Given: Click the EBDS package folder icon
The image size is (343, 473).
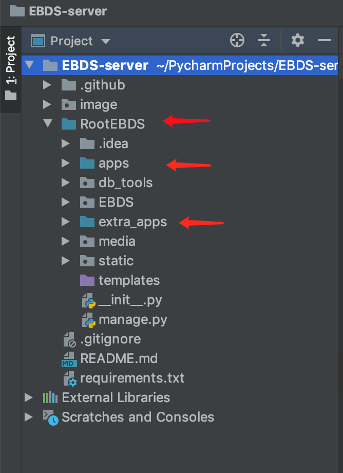Looking at the screenshot, I should 87,202.
